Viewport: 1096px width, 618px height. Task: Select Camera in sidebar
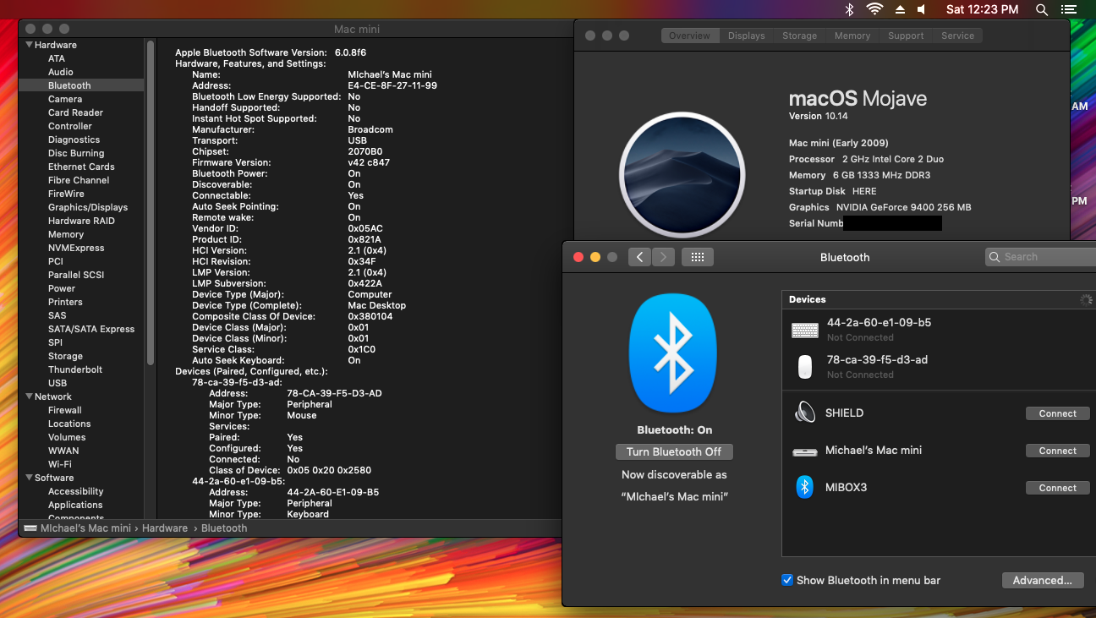[x=65, y=99]
